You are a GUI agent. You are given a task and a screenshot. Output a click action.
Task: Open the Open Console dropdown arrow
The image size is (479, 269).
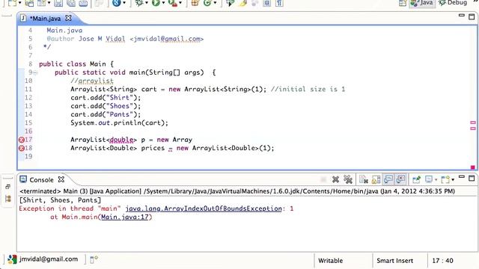453,179
